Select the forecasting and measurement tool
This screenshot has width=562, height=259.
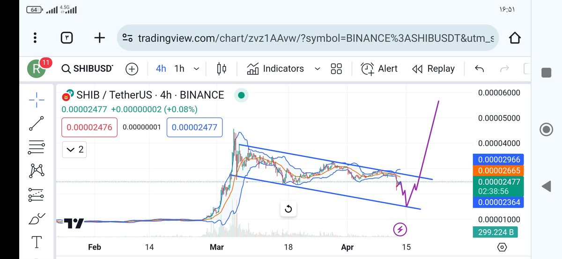point(37,194)
